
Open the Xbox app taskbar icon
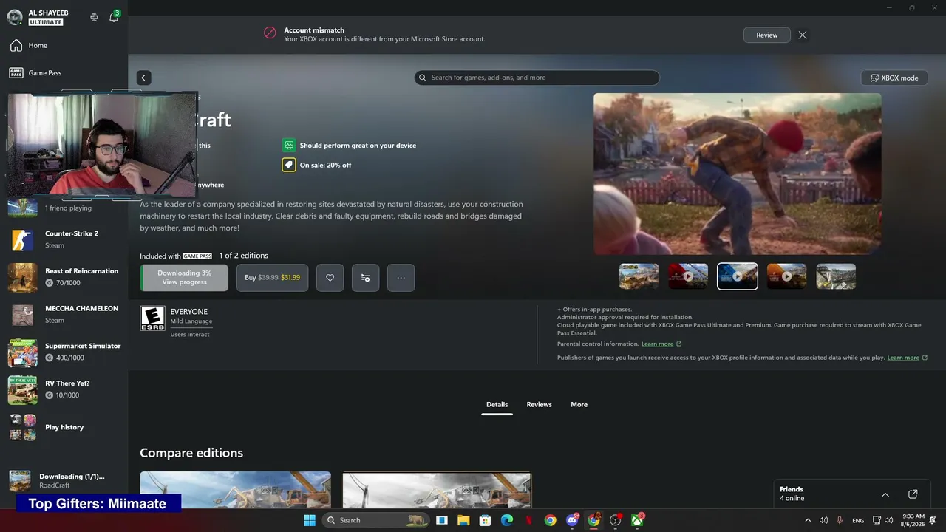click(637, 520)
